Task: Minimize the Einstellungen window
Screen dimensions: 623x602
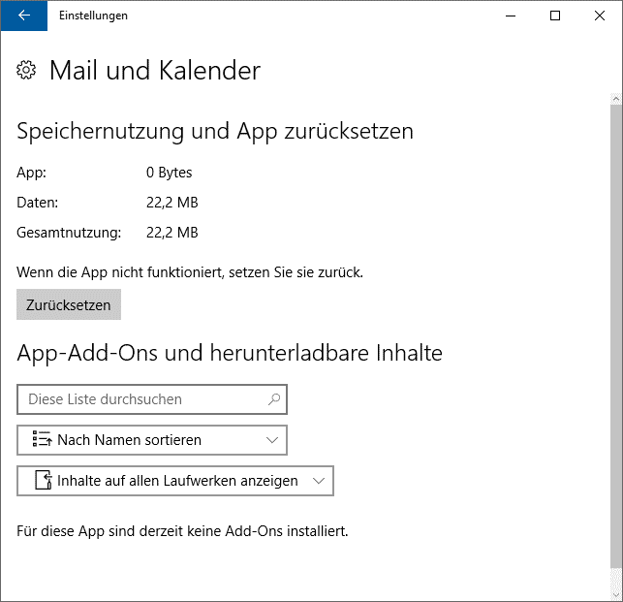Action: 511,16
